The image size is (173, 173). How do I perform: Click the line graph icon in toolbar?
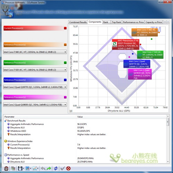[x=35, y=169]
